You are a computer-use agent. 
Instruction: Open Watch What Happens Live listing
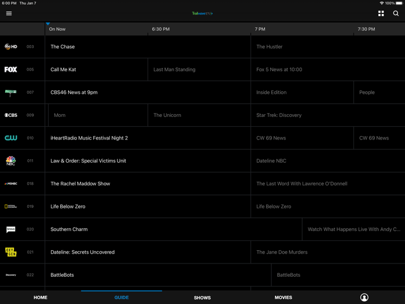click(x=354, y=229)
